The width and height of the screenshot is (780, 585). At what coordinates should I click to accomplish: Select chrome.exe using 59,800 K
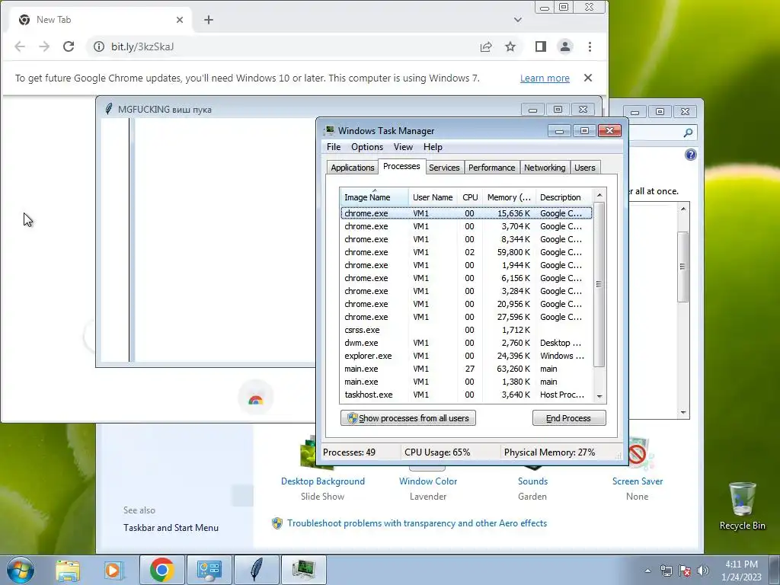(466, 252)
